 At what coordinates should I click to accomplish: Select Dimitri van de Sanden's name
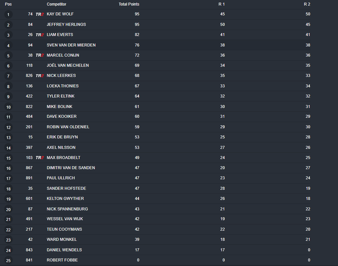(x=71, y=168)
